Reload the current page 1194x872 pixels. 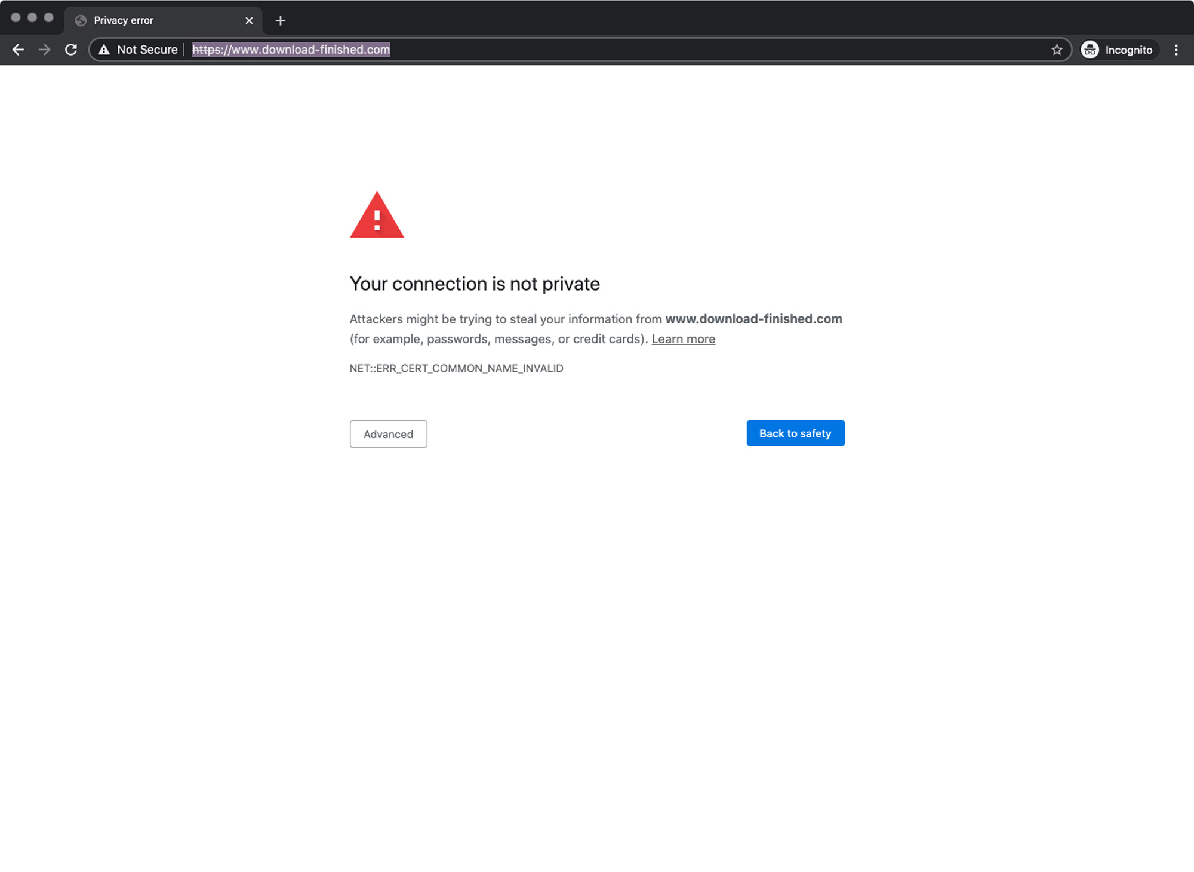click(x=71, y=50)
